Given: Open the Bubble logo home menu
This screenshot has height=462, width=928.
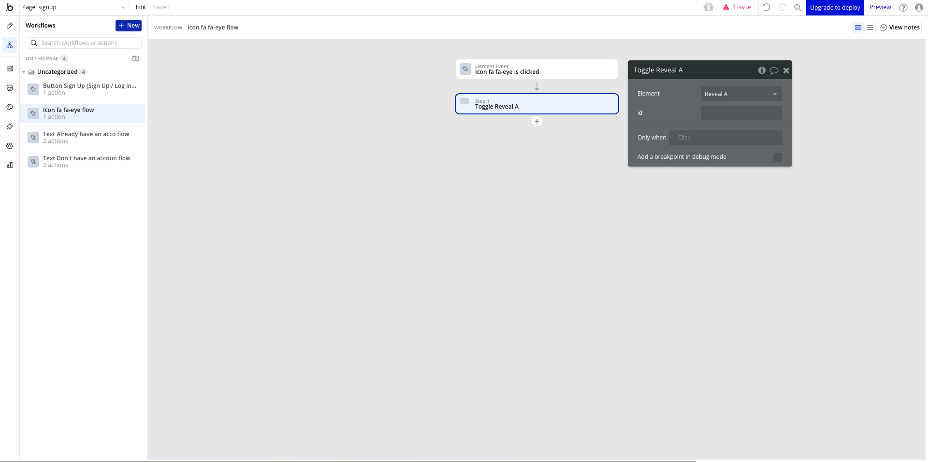Looking at the screenshot, I should pyautogui.click(x=9, y=7).
